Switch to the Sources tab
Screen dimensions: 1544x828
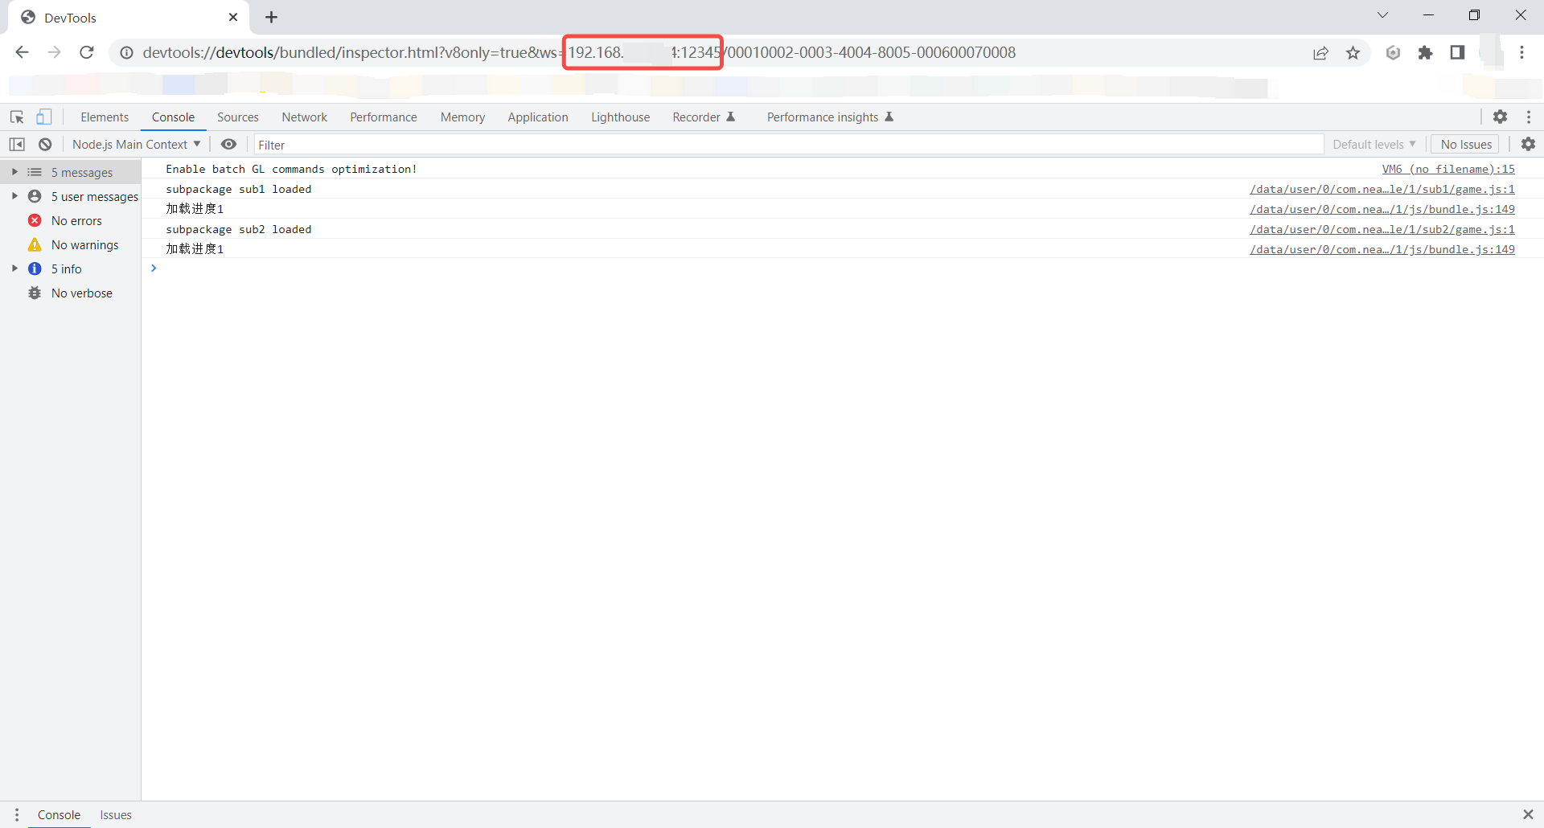pyautogui.click(x=237, y=117)
